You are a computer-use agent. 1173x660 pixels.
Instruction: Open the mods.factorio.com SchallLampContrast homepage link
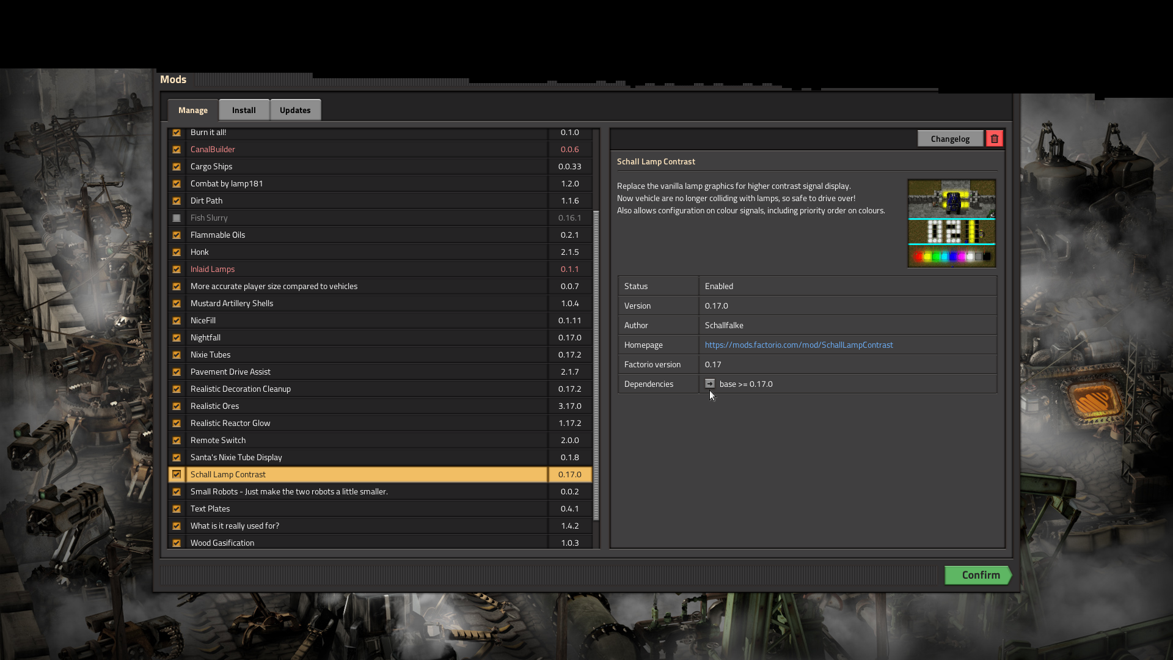pyautogui.click(x=798, y=345)
